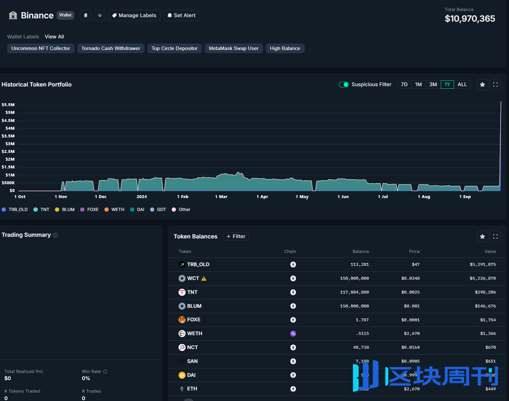The width and height of the screenshot is (509, 401).
Task: Favorite the Historical Token Portfolio chart
Action: [482, 85]
